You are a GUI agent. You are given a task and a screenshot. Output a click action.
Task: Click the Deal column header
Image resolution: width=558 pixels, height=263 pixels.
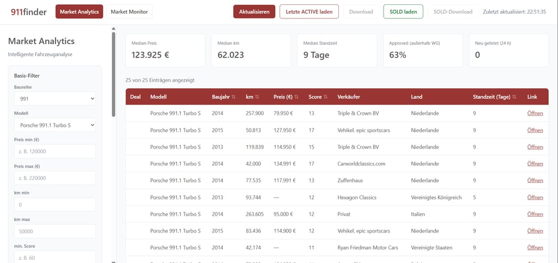(135, 97)
